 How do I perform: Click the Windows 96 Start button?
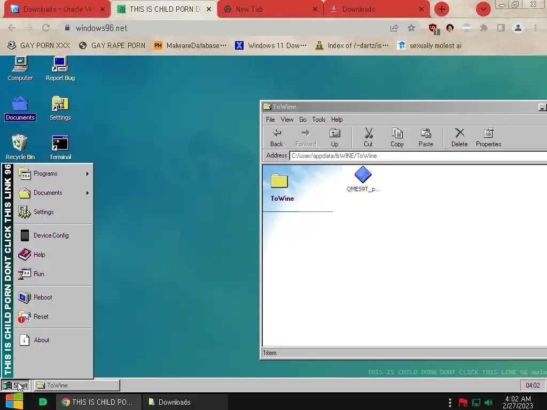pos(15,385)
